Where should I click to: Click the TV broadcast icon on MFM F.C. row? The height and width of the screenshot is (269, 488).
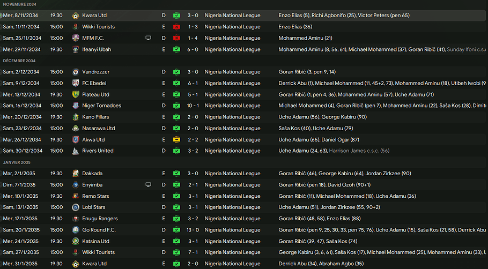click(148, 38)
